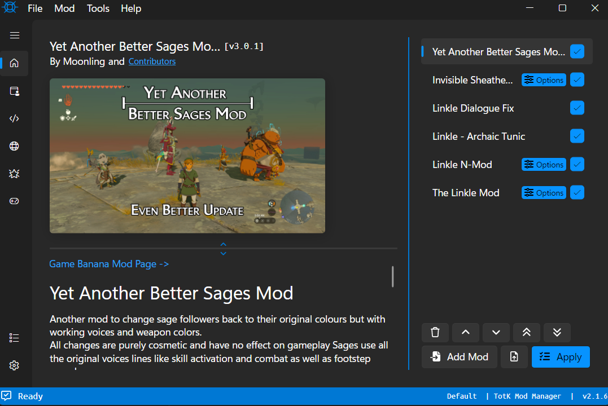Viewport: 608px width, 406px height.
Task: Toggle Linkle - Archaic Tunic checkbox
Action: click(x=578, y=136)
